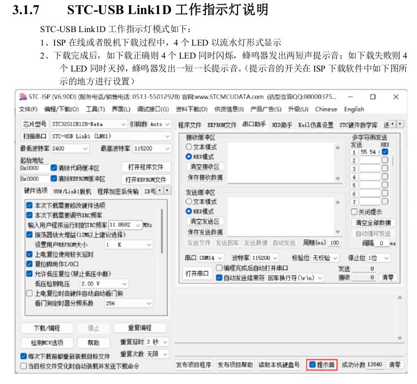
Task: Click the 打开程序文件 button
Action: coord(146,167)
